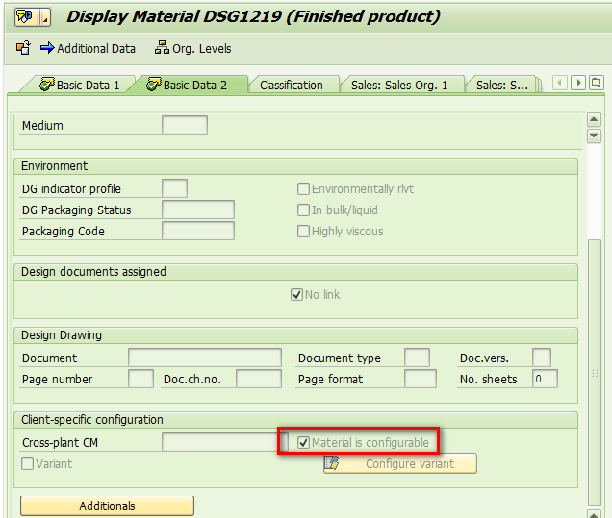Click the Cross-plant CM field
The width and height of the screenshot is (612, 518).
point(225,442)
